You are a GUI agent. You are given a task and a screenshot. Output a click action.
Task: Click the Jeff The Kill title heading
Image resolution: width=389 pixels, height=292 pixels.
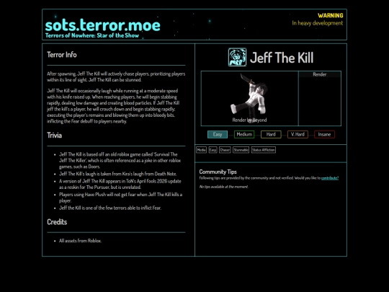click(282, 58)
